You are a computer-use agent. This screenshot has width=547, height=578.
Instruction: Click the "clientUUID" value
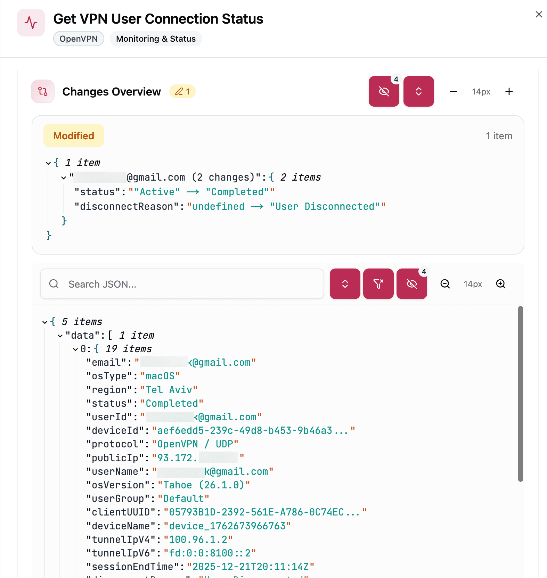[266, 512]
